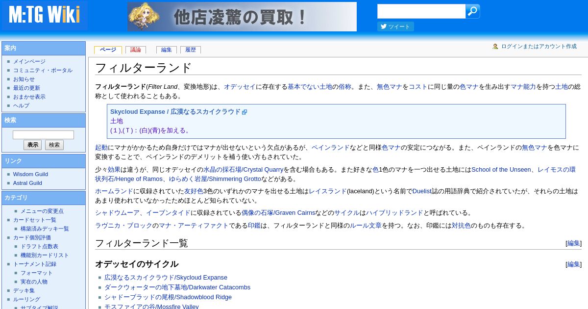This screenshot has width=588, height=309.
Task: Open コミュニティ・ポータル sidebar link
Action: click(43, 71)
